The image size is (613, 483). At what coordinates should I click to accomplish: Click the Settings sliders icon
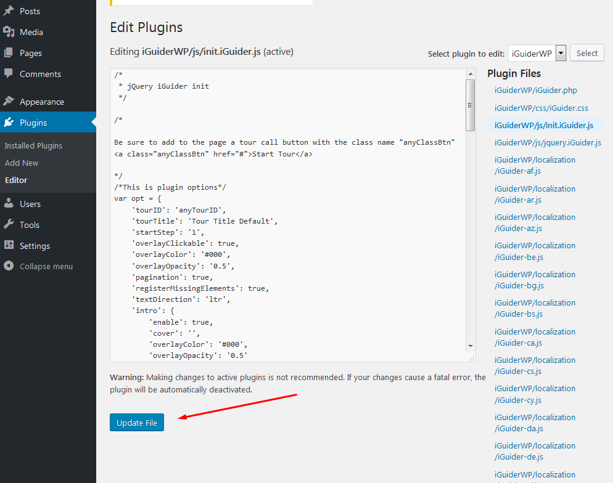9,246
